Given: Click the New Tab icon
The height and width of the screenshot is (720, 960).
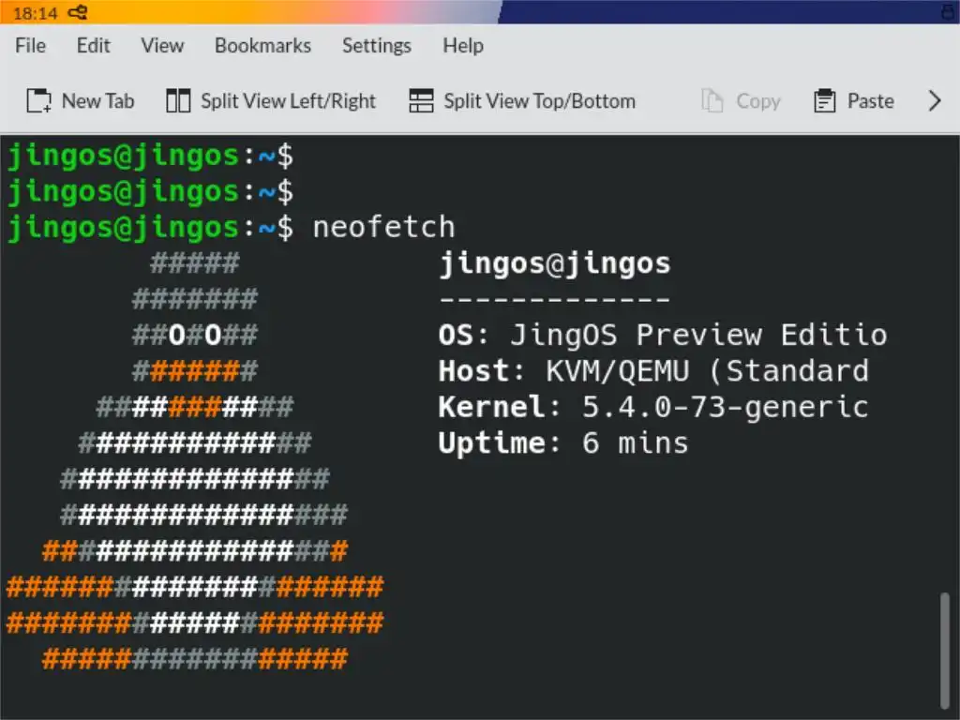Looking at the screenshot, I should (x=39, y=101).
